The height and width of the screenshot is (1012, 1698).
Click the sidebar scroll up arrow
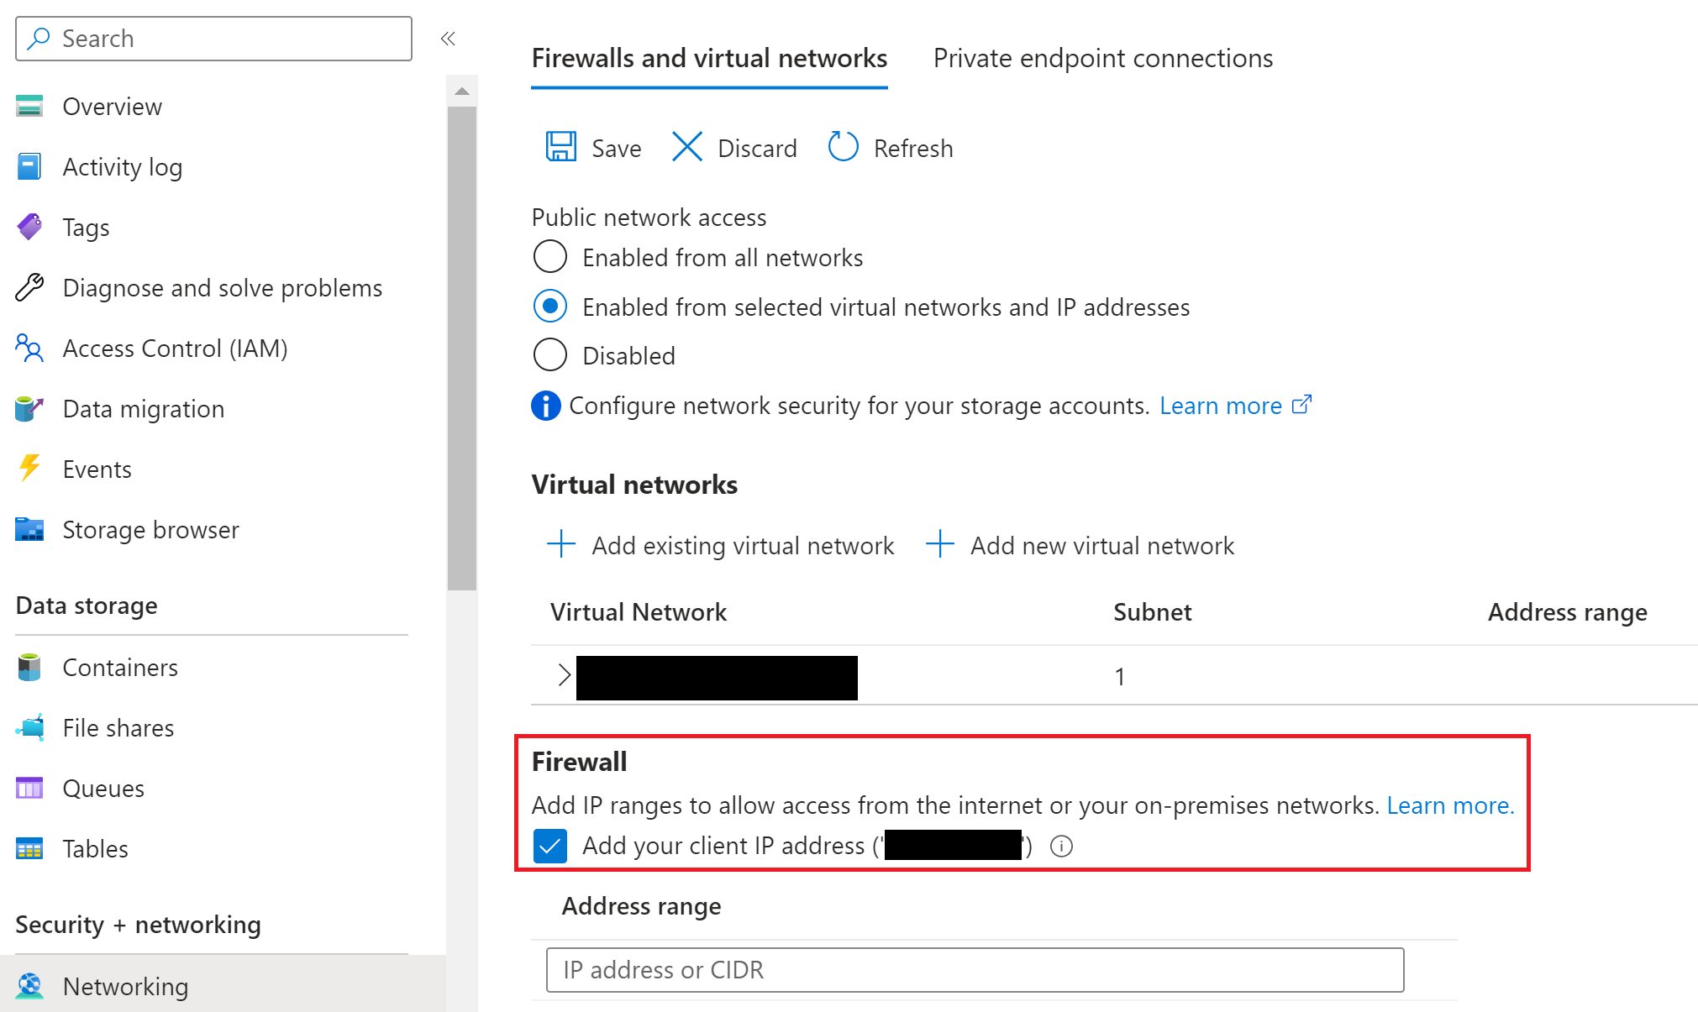pos(461,91)
